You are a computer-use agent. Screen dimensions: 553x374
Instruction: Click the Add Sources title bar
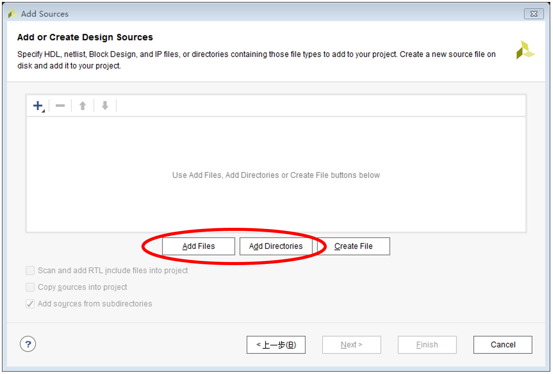tap(270, 14)
